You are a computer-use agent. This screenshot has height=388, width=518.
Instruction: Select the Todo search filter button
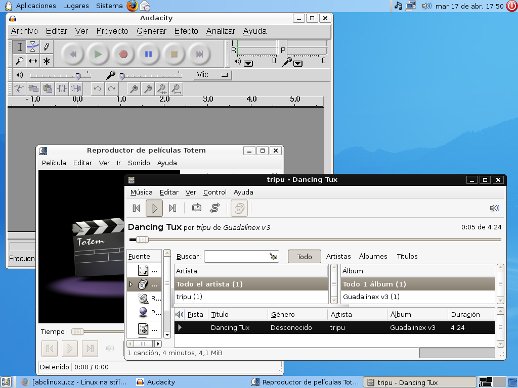(x=304, y=256)
